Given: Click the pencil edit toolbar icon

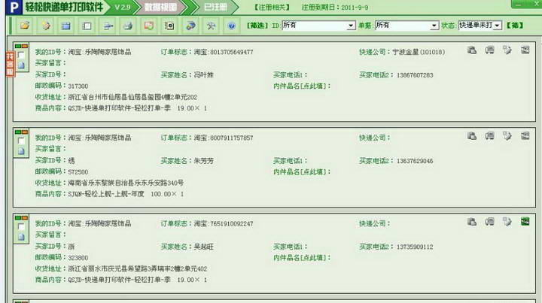Looking at the screenshot, I should pos(45,26).
